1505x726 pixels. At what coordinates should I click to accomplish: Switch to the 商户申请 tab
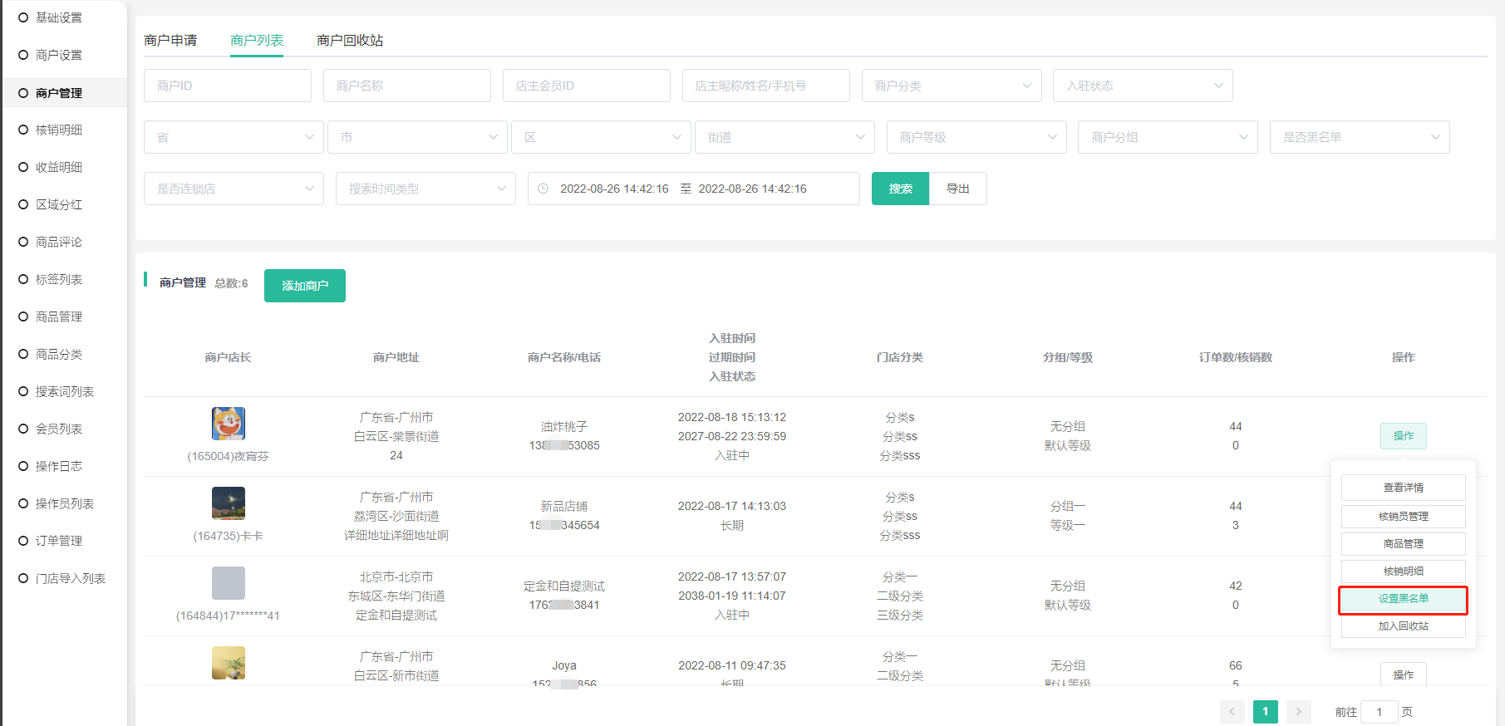point(170,41)
